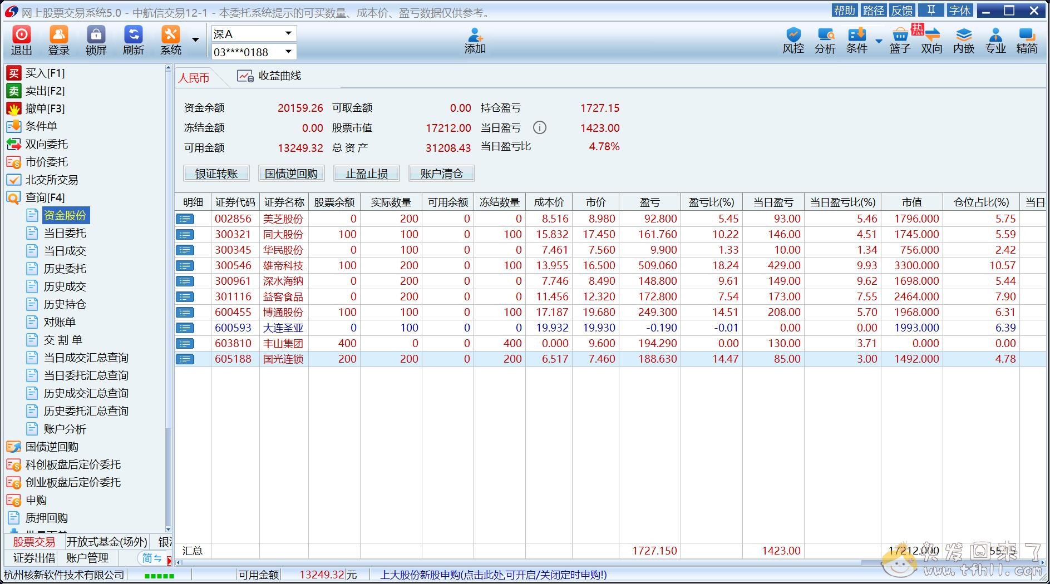
Task: Open 撤单[F3] cancel order in sidebar
Action: click(36, 108)
